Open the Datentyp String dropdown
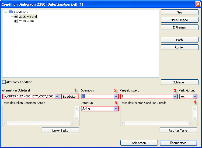Viewport: 202px width, 148px height. (116, 108)
